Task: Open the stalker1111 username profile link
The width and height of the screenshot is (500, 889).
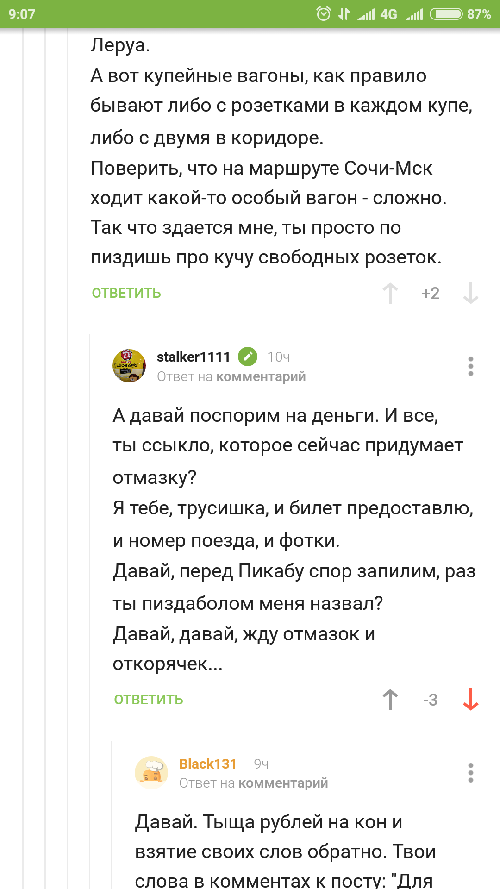Action: click(x=194, y=357)
